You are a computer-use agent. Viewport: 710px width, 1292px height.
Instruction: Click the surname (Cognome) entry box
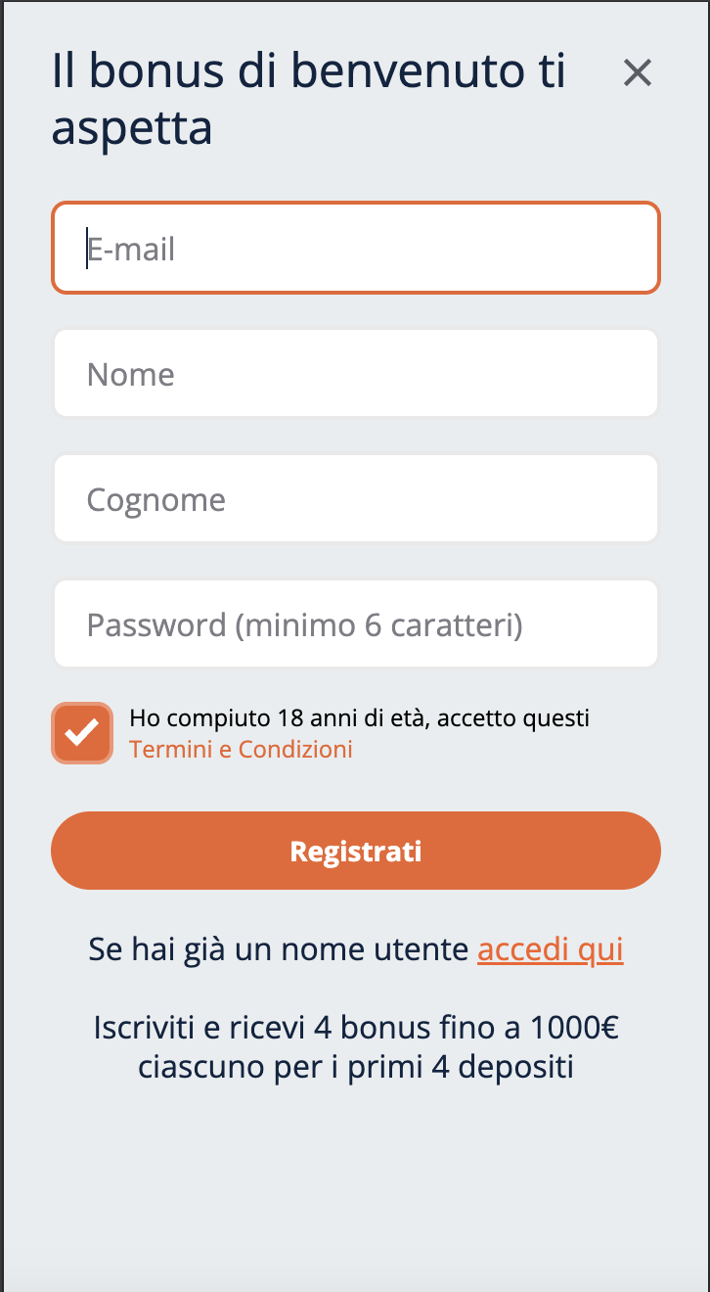[x=356, y=498]
